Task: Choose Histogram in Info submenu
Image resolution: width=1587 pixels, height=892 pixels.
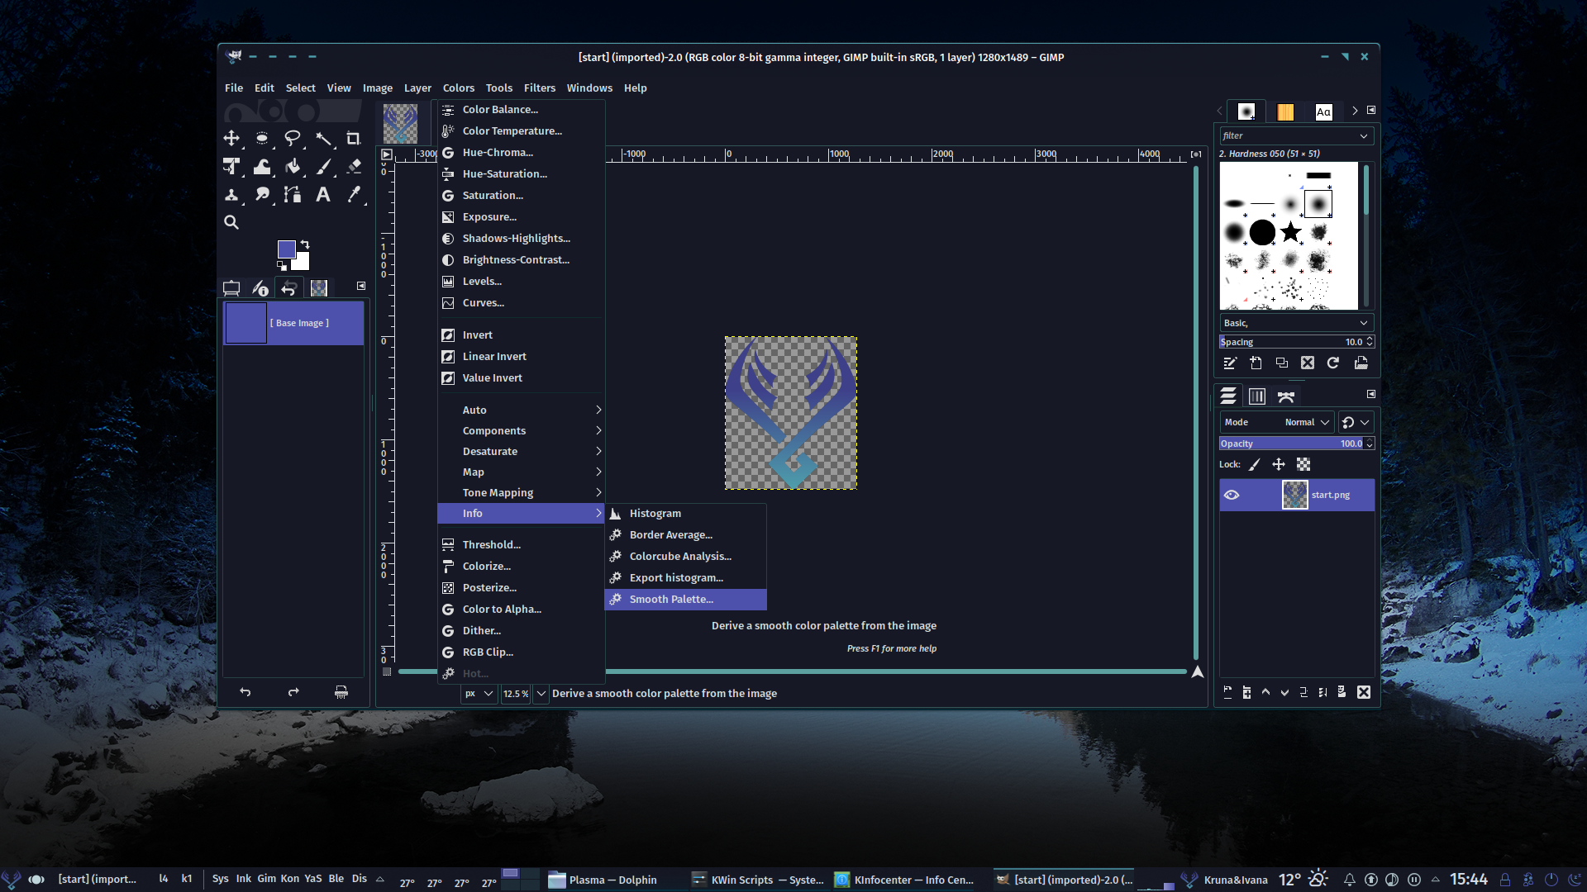Action: pyautogui.click(x=686, y=514)
